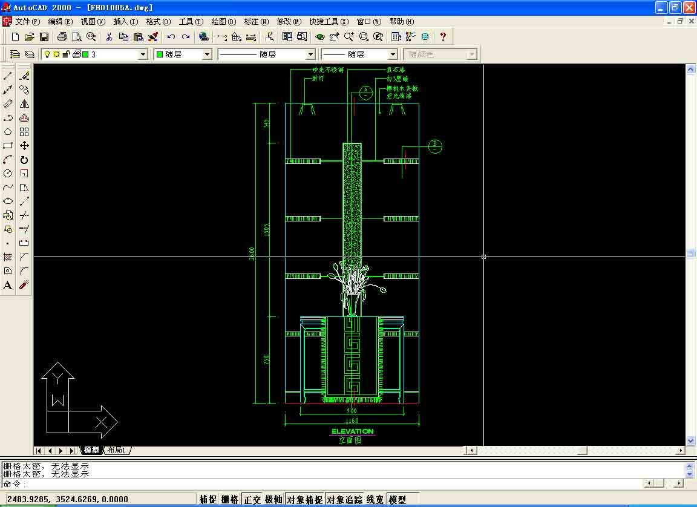Expand the color control dropdown 随层
Viewport: 697px width, 507px height.
coord(206,54)
